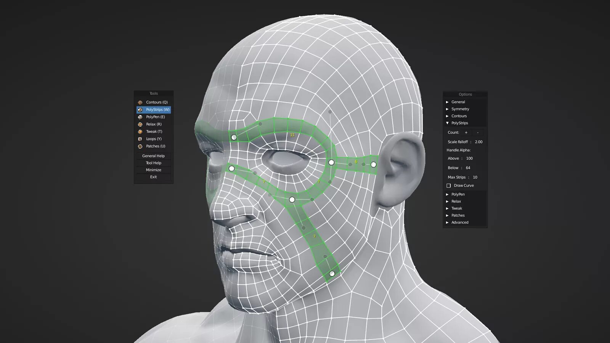Click the Tools panel header
This screenshot has height=343, width=610.
click(154, 93)
